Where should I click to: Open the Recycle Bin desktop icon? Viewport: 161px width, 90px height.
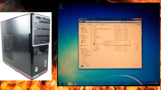[x=61, y=6]
